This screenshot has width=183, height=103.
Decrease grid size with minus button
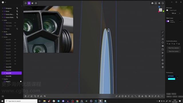tap(168, 13)
